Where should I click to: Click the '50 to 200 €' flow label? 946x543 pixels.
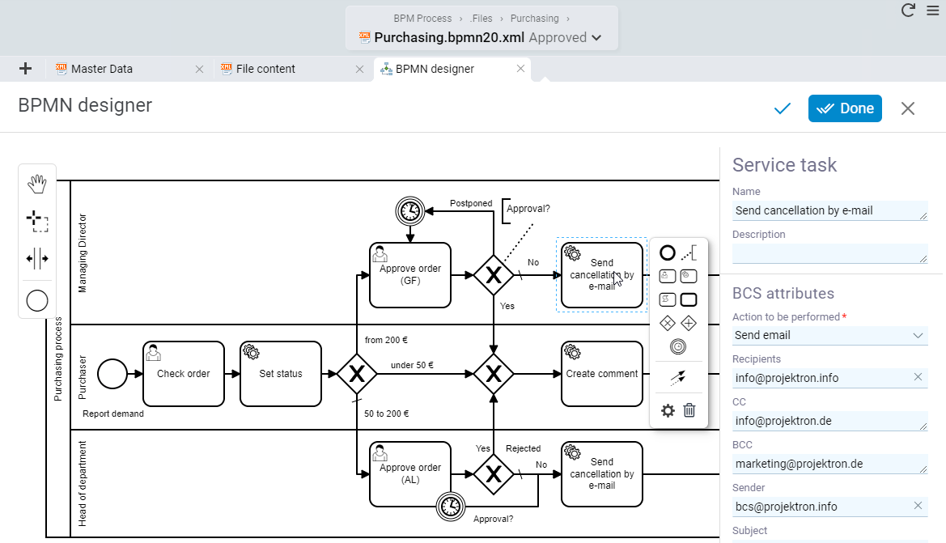[x=386, y=414]
